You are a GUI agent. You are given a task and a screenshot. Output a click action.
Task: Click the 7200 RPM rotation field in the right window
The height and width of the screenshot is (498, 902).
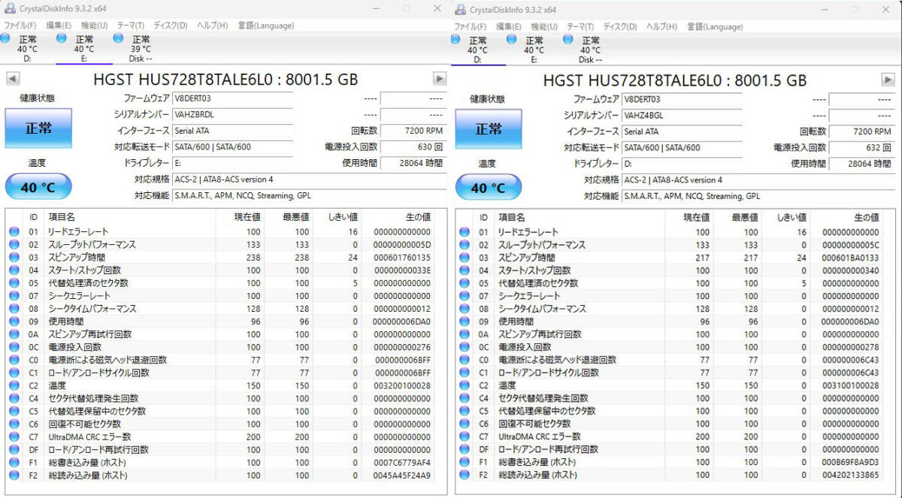(x=862, y=131)
